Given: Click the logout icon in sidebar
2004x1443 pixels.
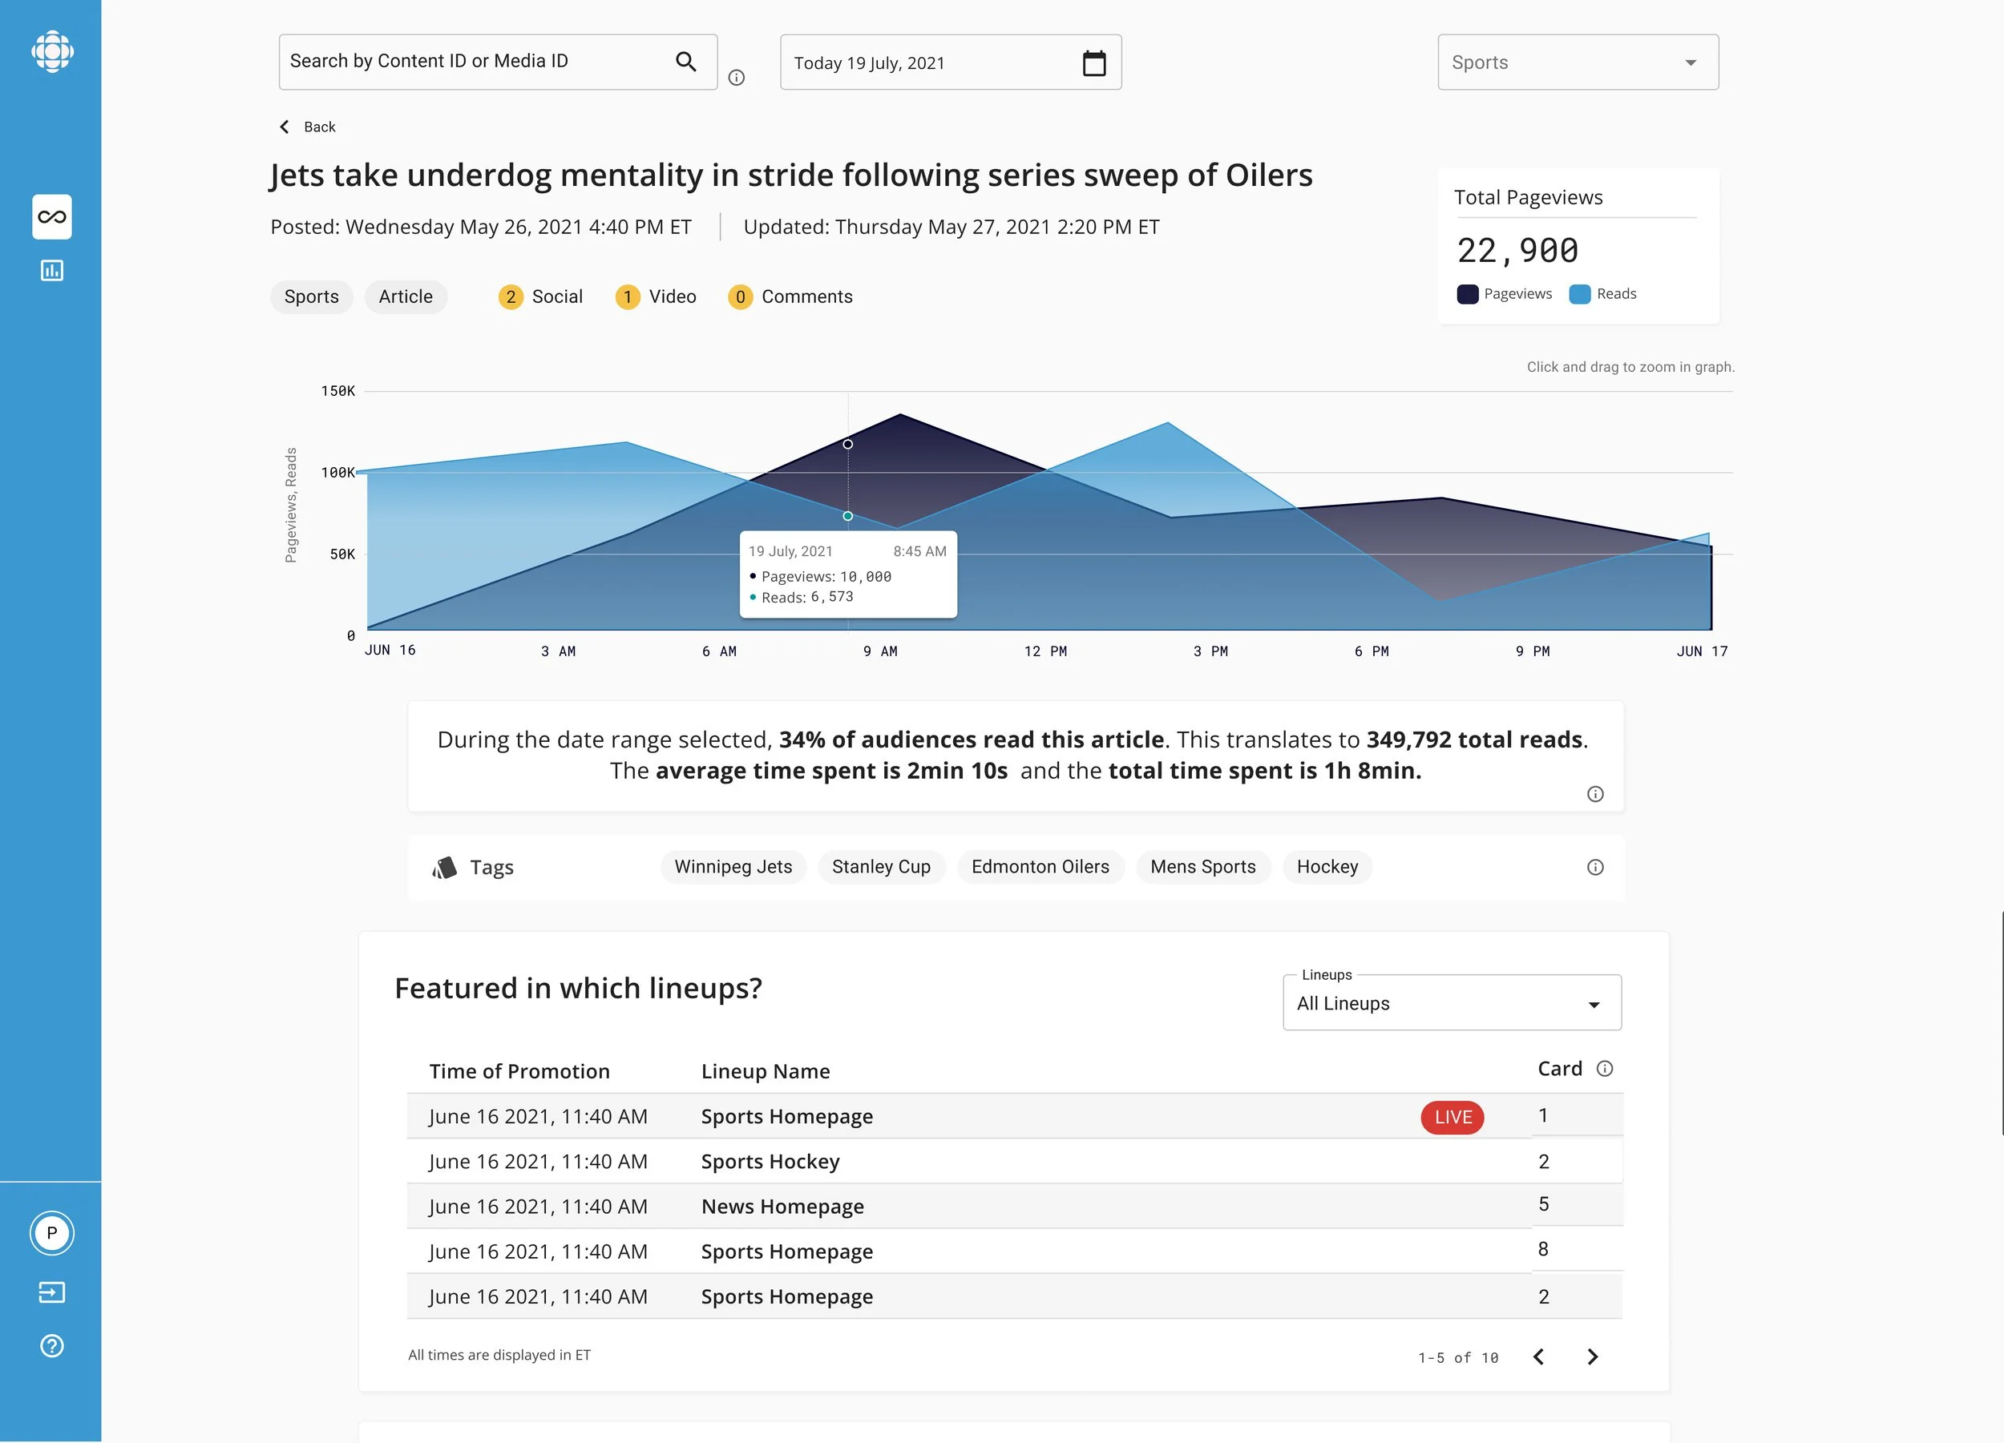Looking at the screenshot, I should (x=52, y=1292).
